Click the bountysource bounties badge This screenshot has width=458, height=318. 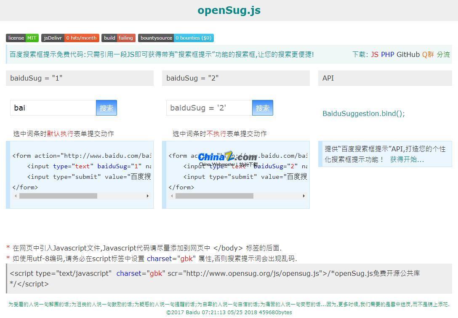[176, 38]
